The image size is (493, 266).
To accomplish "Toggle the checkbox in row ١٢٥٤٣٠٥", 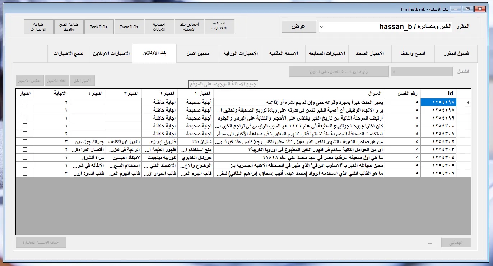I will tap(25, 165).
